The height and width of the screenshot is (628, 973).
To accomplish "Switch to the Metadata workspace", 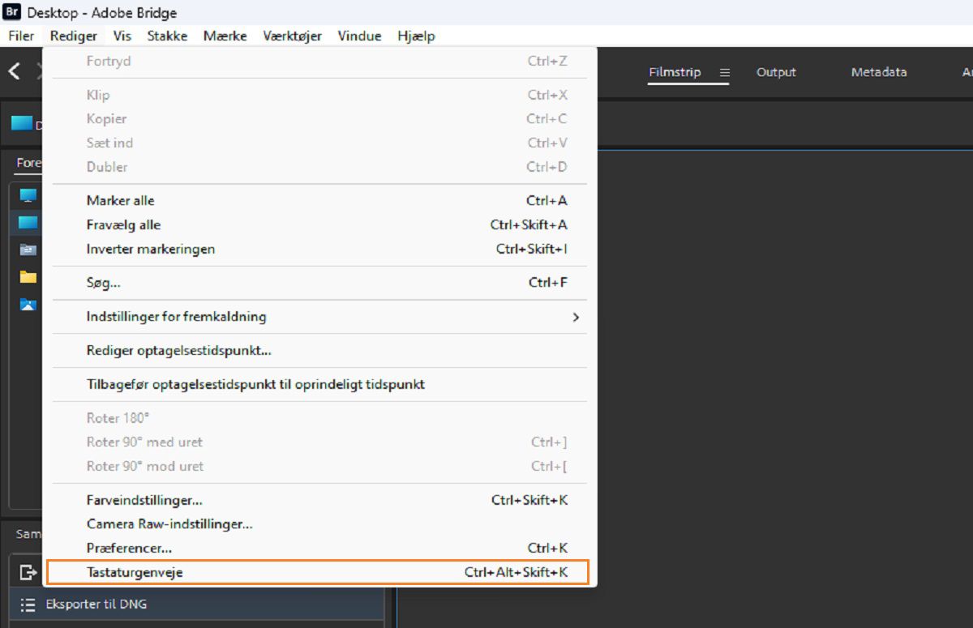I will [879, 72].
